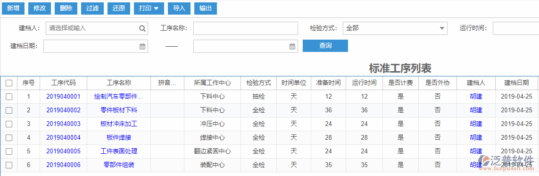Open the calendar icon of start 建档日期
This screenshot has width=539, height=176.
pyautogui.click(x=142, y=46)
